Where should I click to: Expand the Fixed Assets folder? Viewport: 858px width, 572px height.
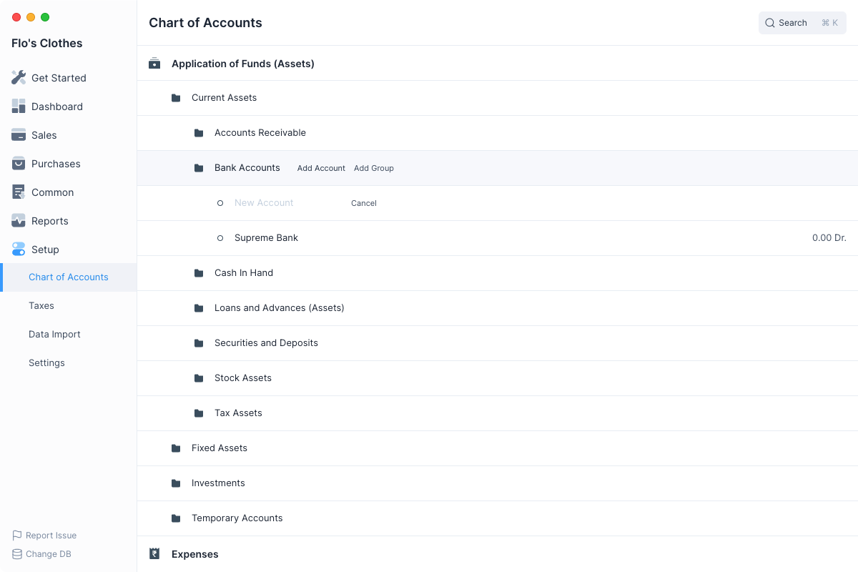click(219, 448)
